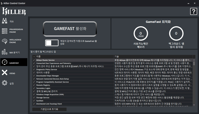
Task: Click scrollbar up arrow in service list
Action: 194,60
